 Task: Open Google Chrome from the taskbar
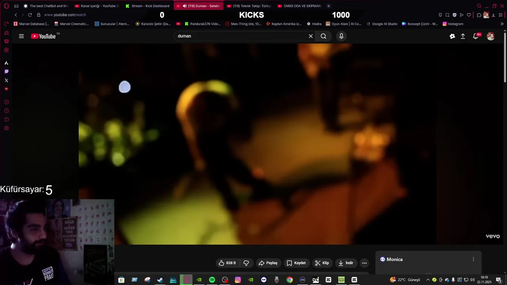click(290, 280)
